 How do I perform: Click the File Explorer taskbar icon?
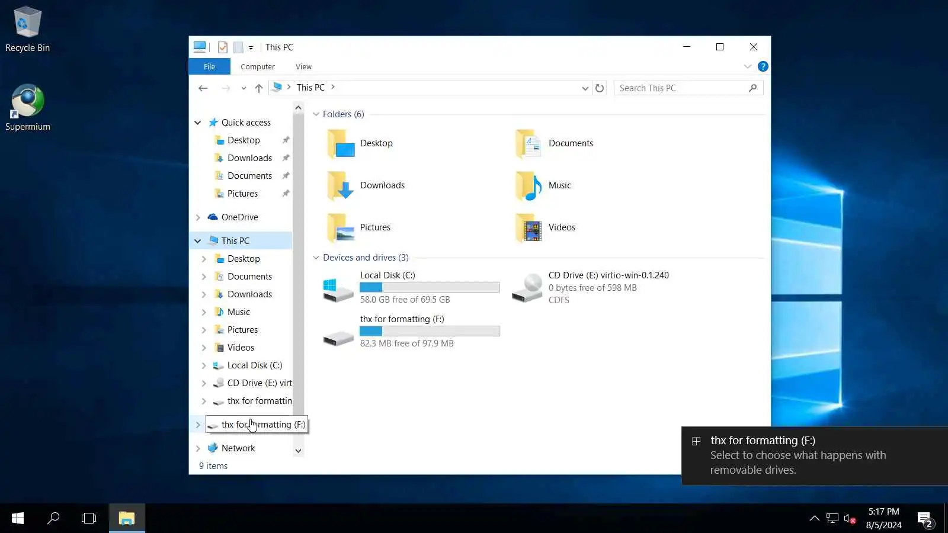coord(127,518)
